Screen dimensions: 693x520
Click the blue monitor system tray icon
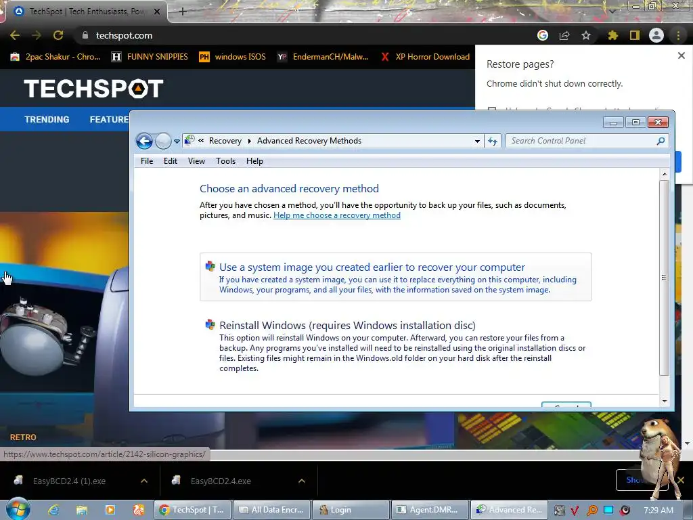click(x=608, y=510)
